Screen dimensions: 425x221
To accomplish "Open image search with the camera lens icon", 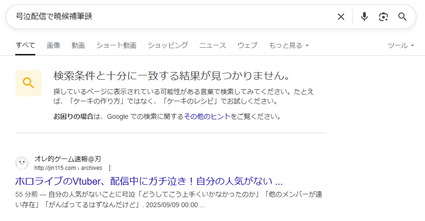I will click(x=383, y=17).
